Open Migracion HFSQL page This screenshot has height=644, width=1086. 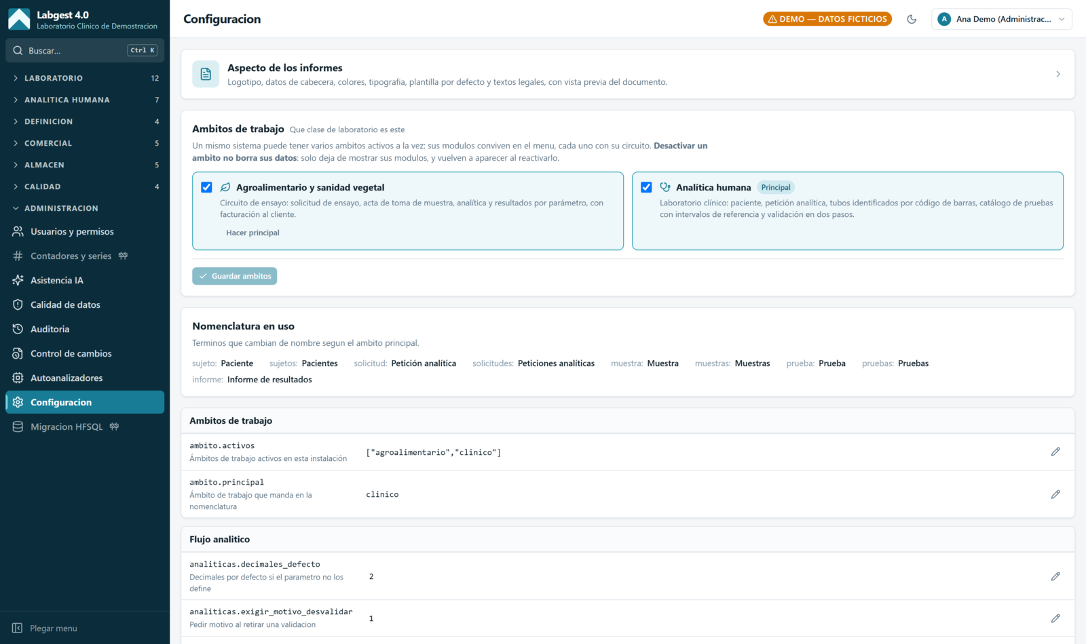click(x=85, y=427)
